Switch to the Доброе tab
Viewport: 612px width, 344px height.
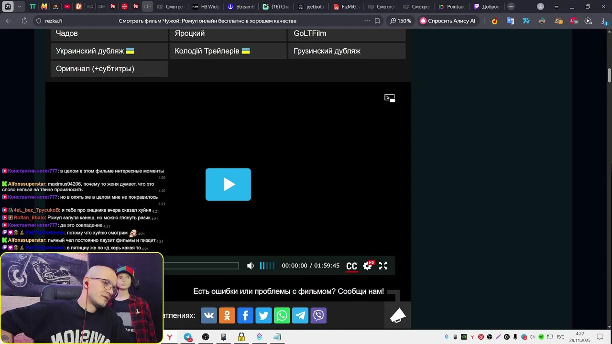tap(487, 7)
